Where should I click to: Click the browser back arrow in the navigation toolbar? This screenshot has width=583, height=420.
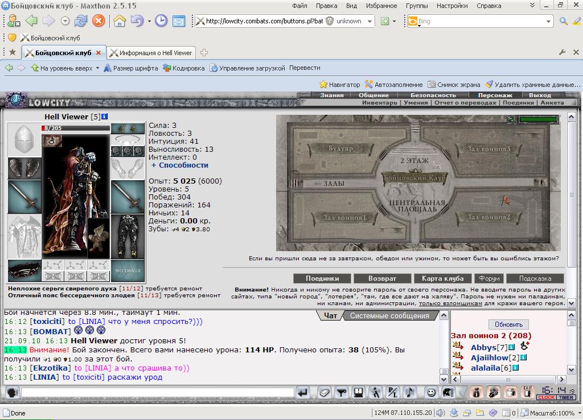[32, 21]
